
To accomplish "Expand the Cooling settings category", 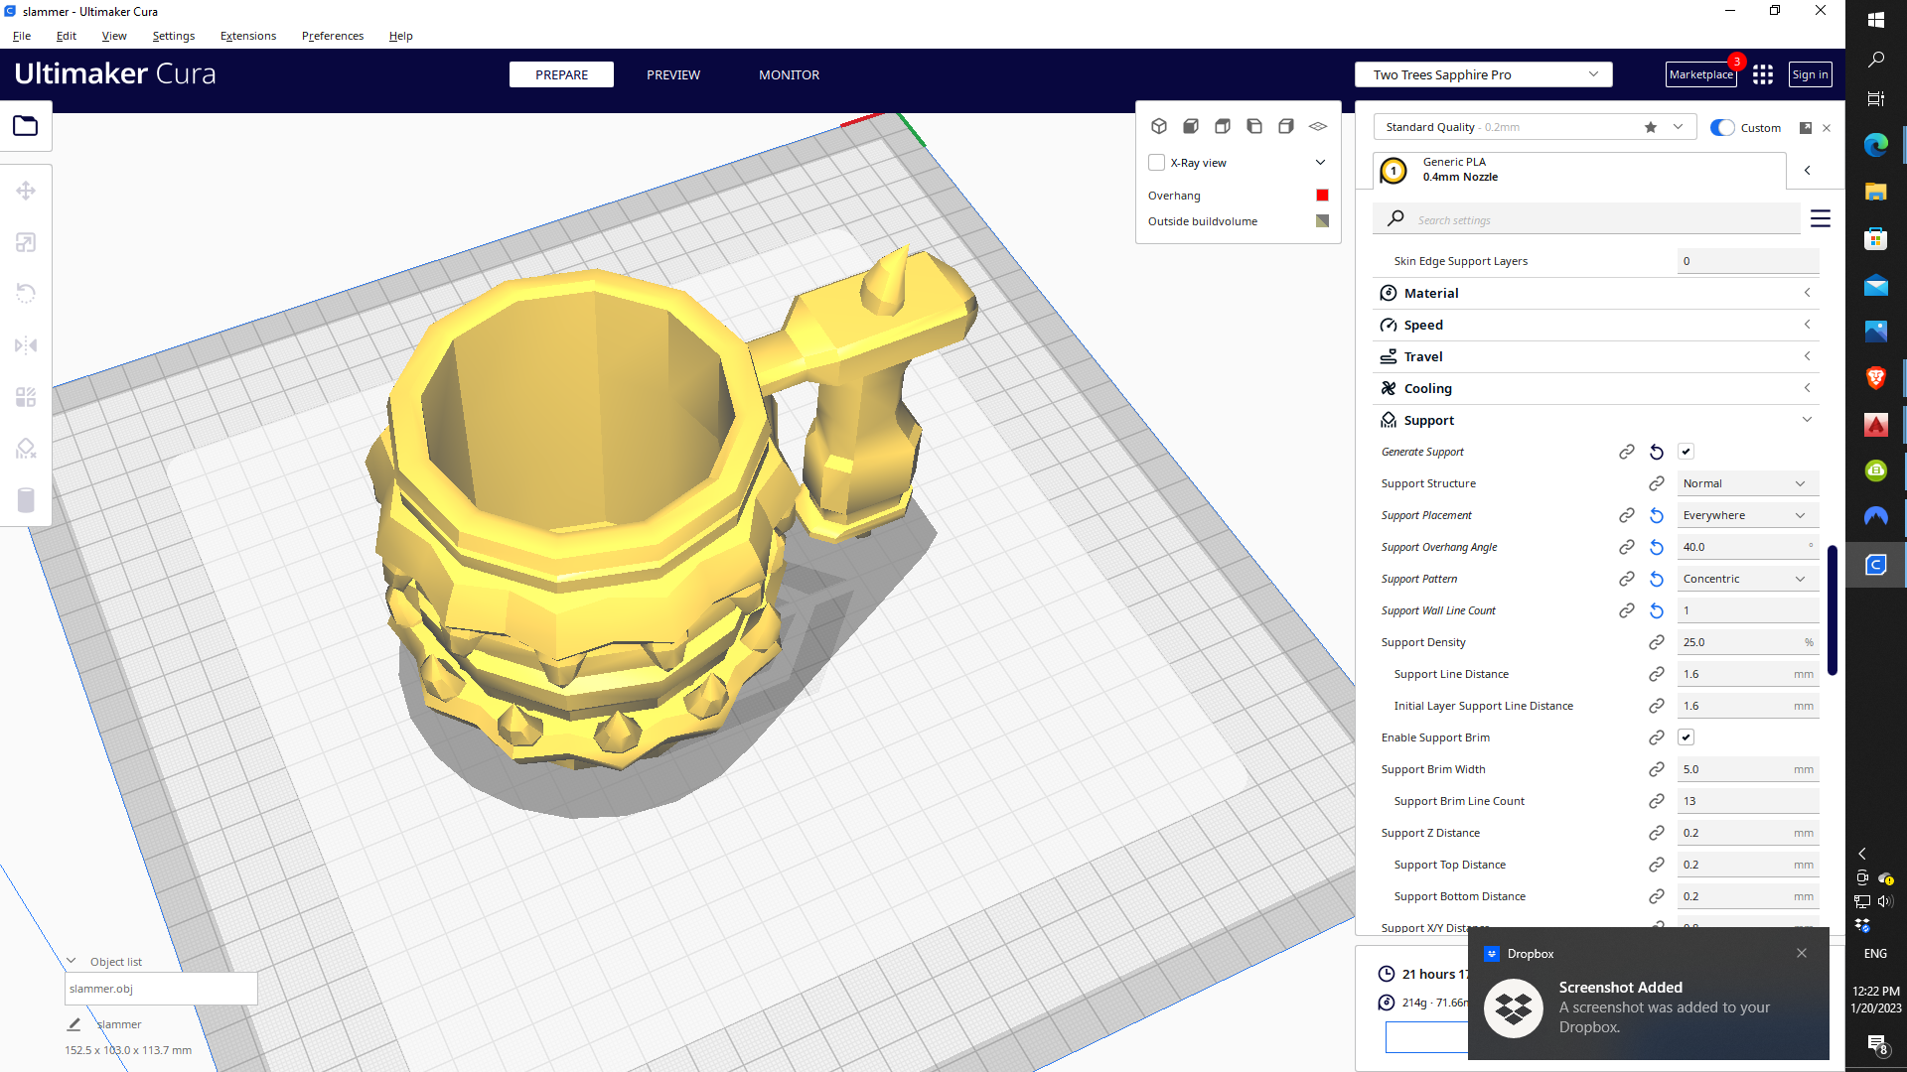I will (1596, 388).
